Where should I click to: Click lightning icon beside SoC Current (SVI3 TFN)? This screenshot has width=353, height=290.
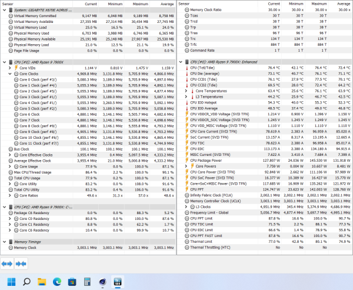click(x=187, y=137)
